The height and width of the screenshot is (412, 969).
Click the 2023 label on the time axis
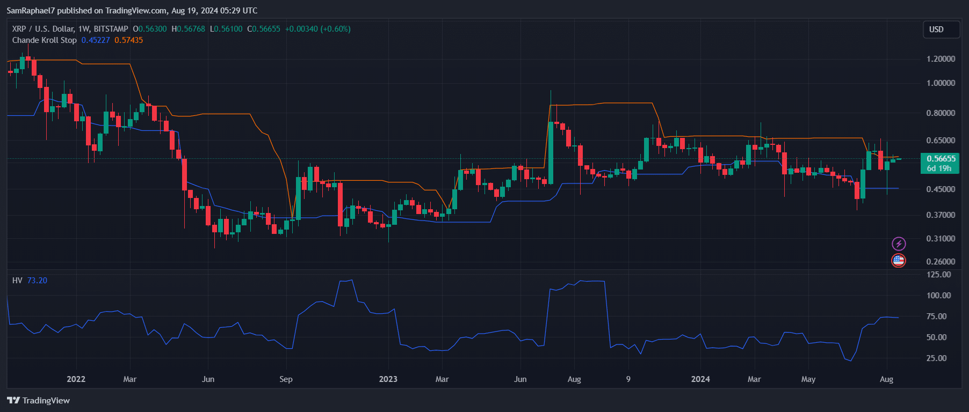pos(388,379)
